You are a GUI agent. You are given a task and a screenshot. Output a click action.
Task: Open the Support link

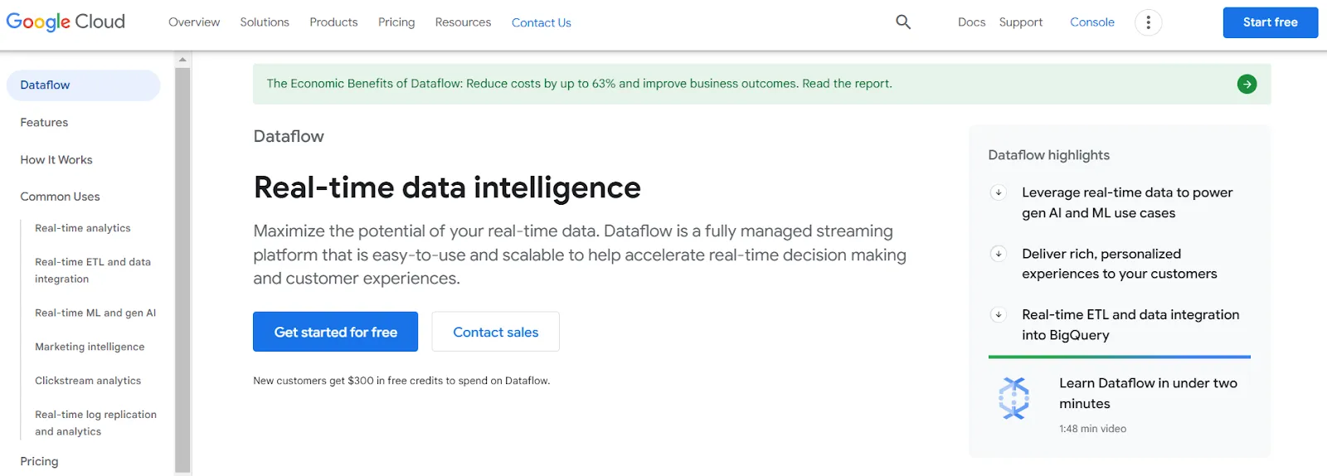(x=1021, y=22)
